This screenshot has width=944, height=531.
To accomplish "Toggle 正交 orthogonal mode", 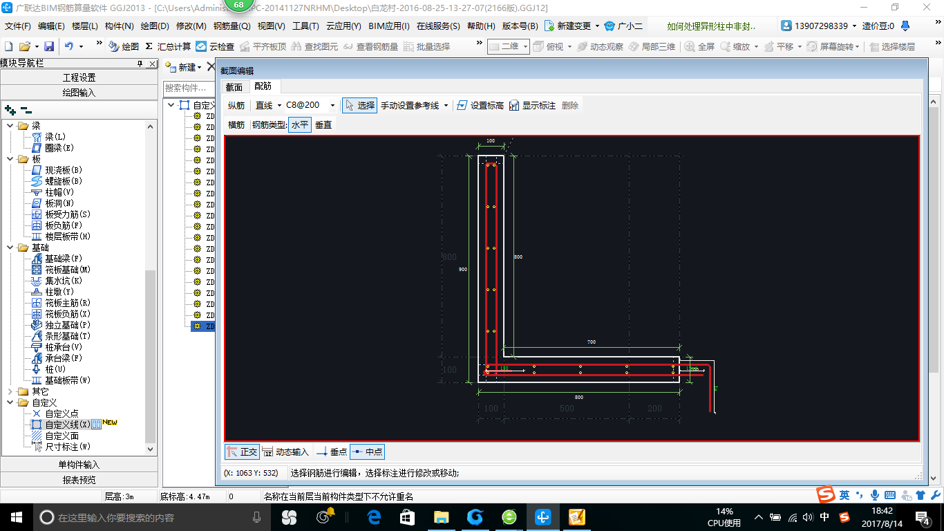I will [x=243, y=451].
